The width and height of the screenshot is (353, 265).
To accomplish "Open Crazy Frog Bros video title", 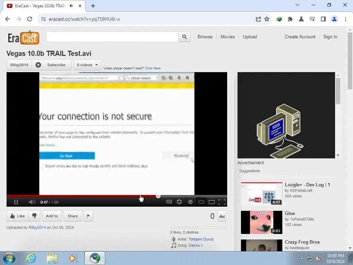I will (302, 242).
